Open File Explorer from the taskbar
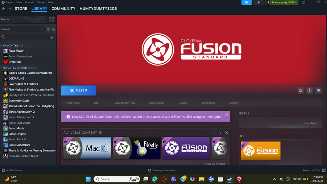 click(202, 179)
